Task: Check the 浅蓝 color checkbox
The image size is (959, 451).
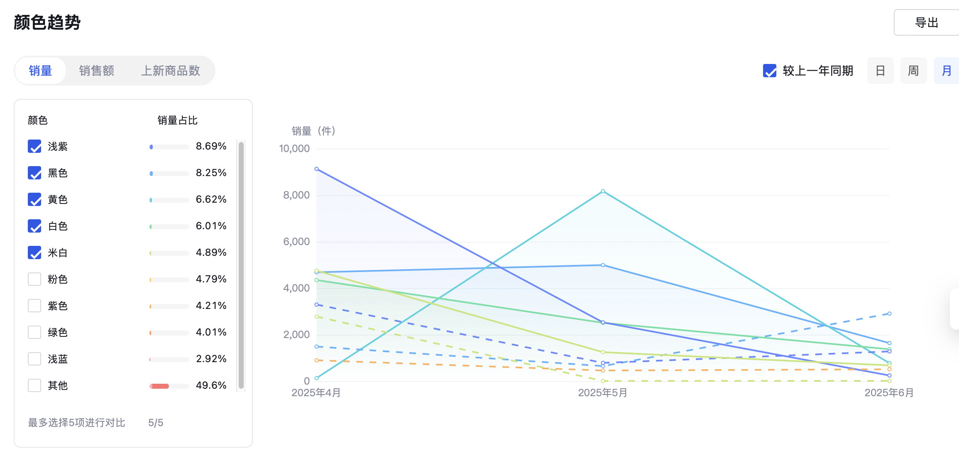Action: [34, 359]
